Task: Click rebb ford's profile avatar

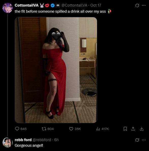Action: [x=8, y=142]
